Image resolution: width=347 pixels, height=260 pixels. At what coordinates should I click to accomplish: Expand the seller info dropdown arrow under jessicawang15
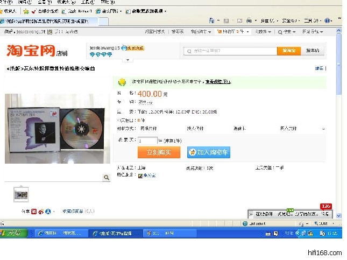128,60
